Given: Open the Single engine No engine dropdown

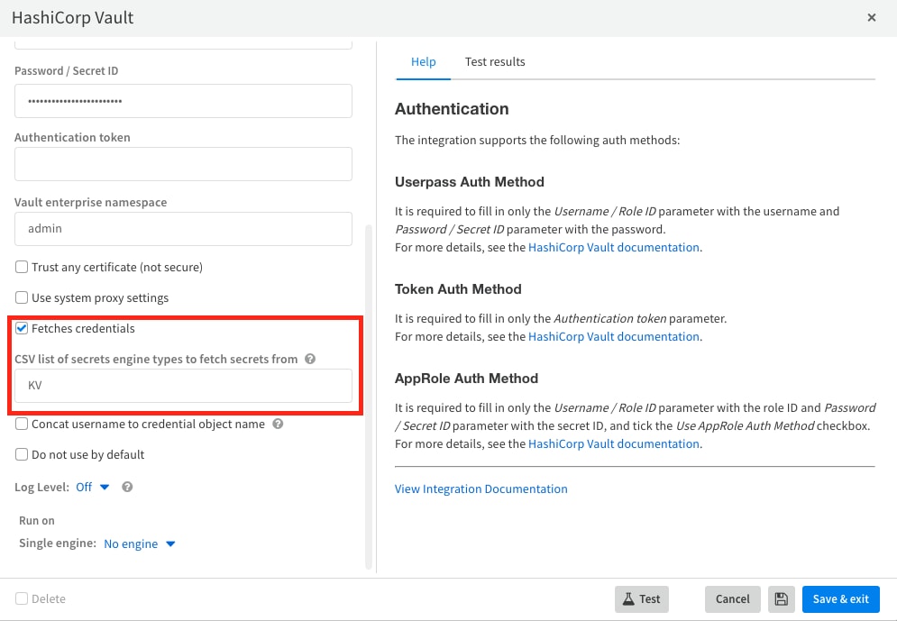Looking at the screenshot, I should pos(139,543).
